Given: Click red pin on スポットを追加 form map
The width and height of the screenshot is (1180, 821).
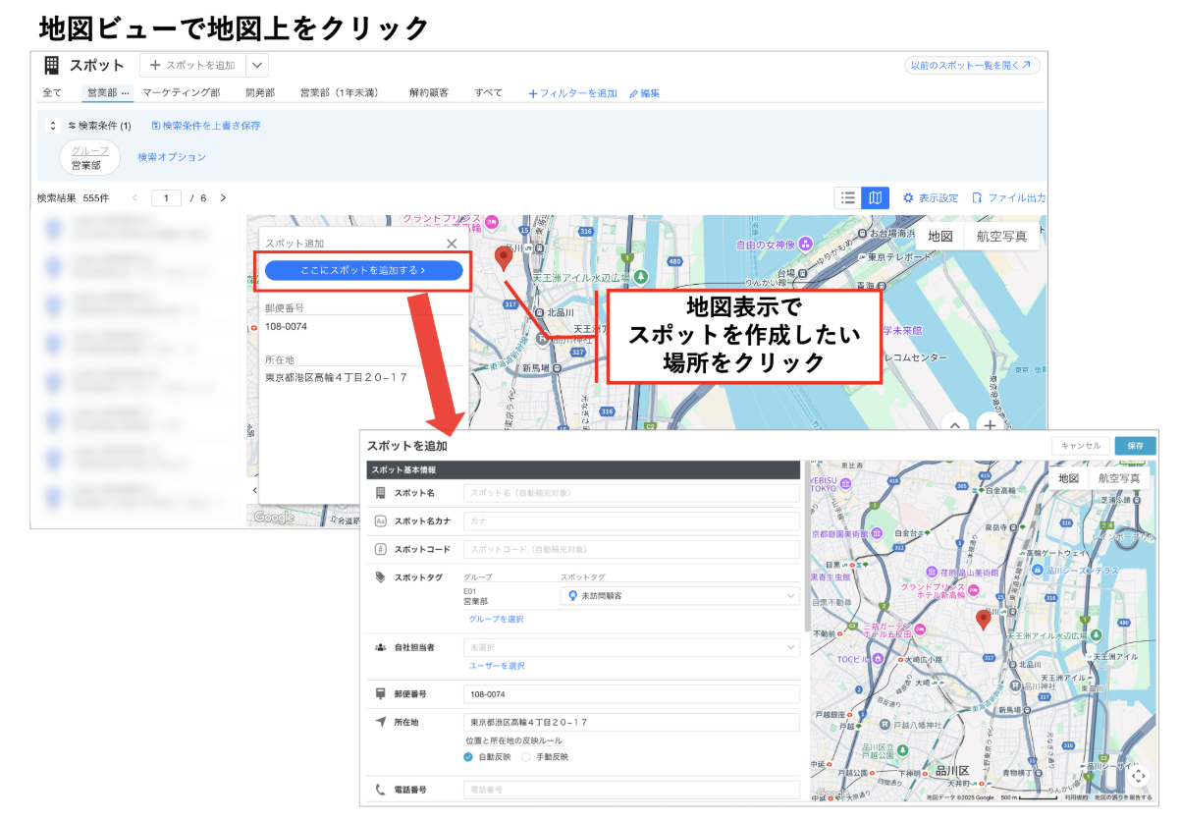Looking at the screenshot, I should pyautogui.click(x=984, y=620).
